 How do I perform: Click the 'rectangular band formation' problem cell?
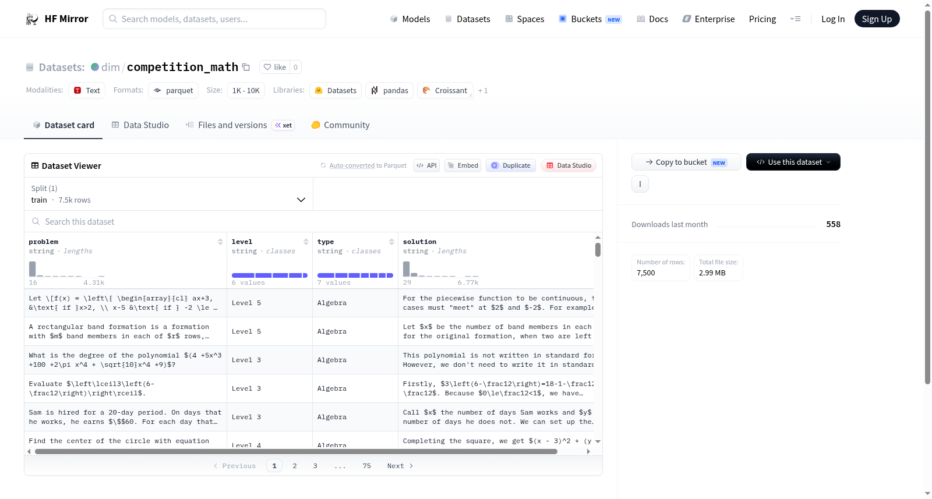tap(125, 331)
